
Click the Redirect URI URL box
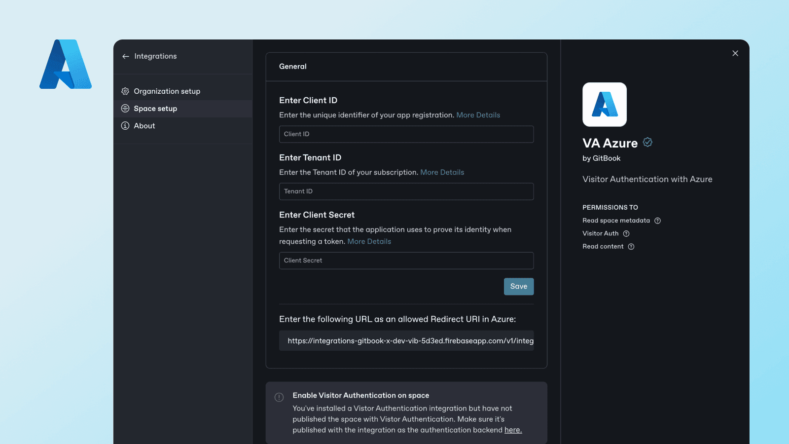(406, 341)
